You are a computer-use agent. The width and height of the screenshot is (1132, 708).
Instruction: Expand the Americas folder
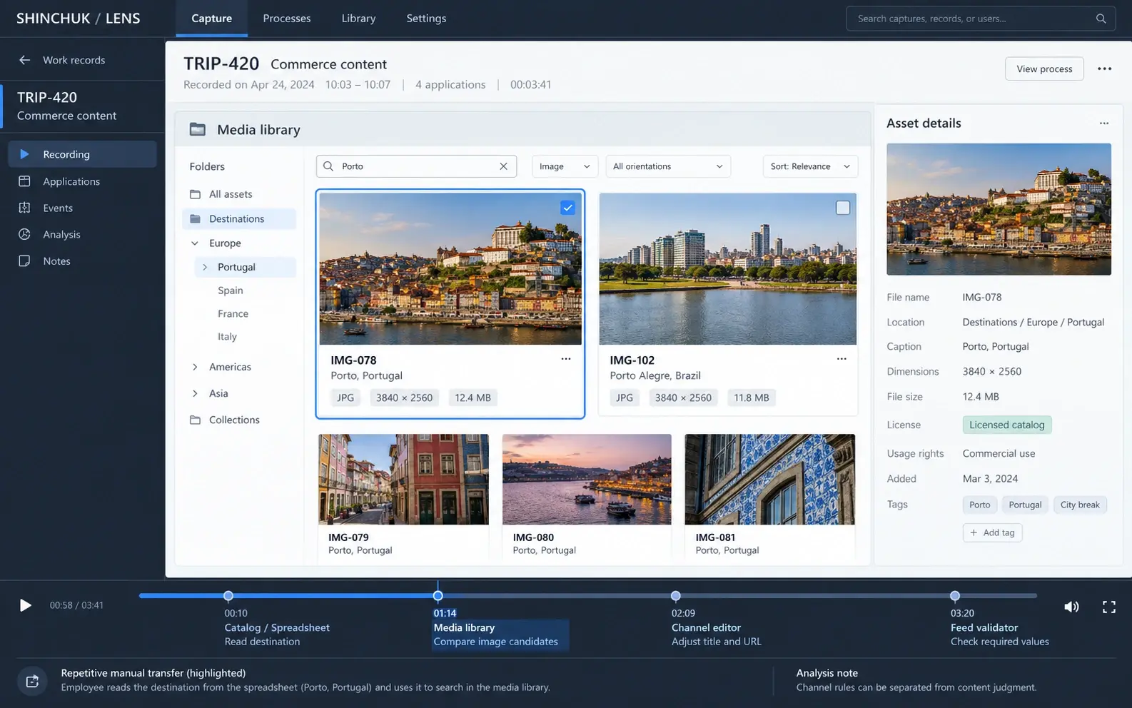tap(195, 367)
